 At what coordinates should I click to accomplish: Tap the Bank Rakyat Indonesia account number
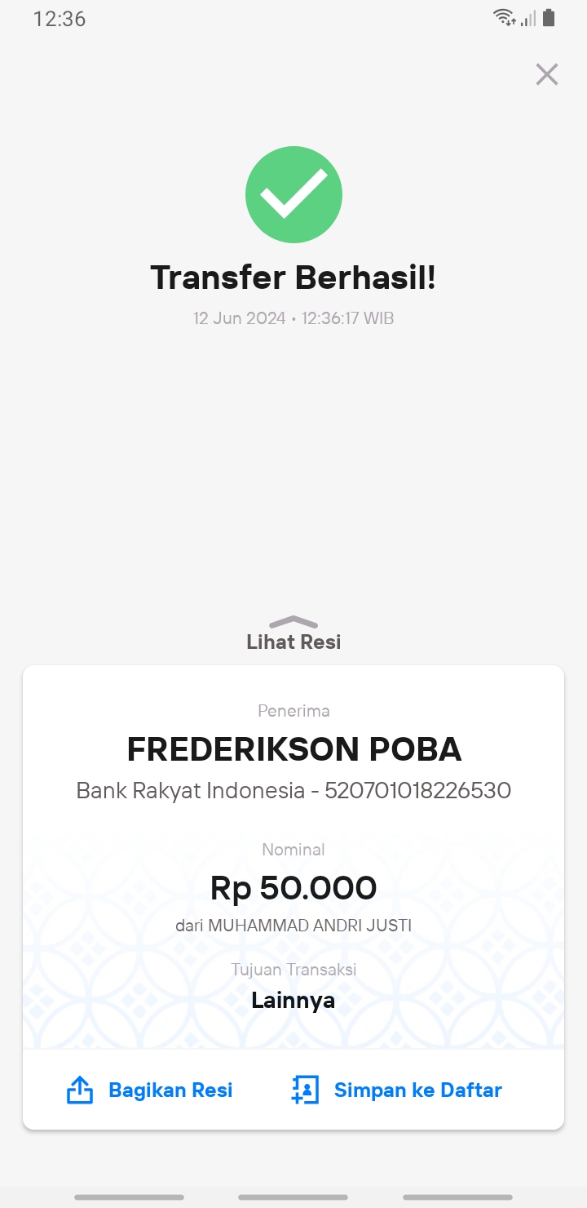pos(418,790)
